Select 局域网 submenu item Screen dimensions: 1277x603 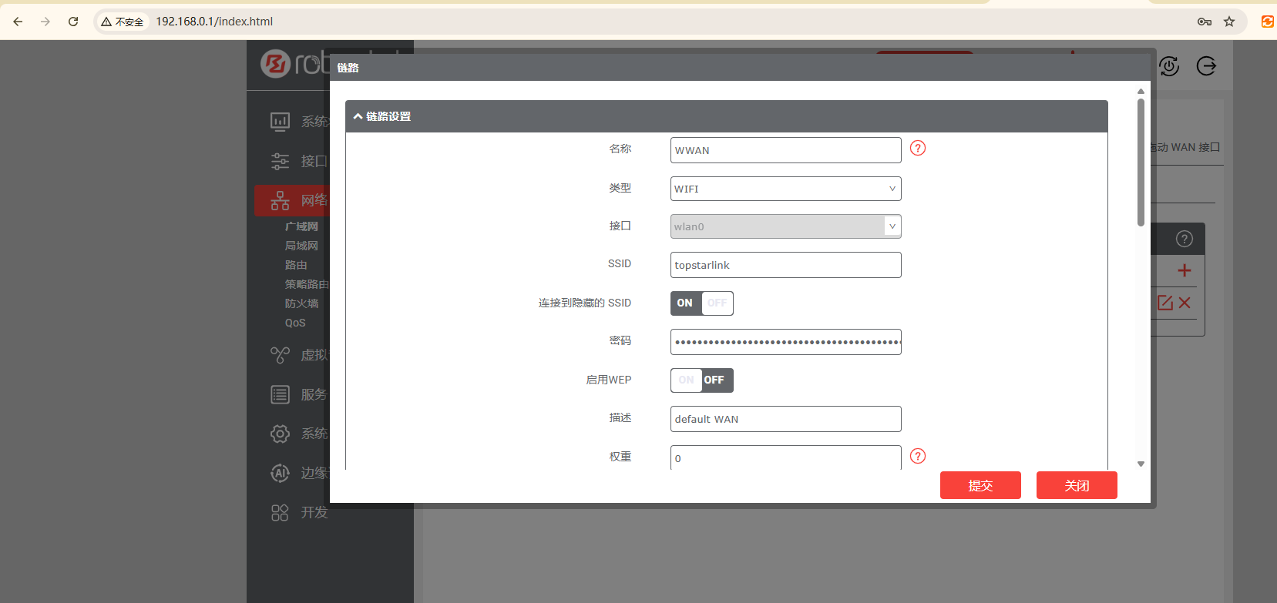point(301,246)
